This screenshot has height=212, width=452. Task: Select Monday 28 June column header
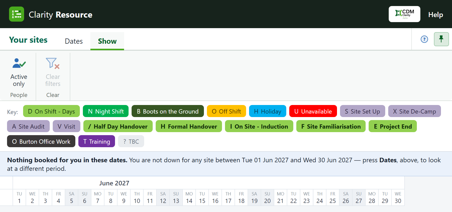tap(372, 197)
